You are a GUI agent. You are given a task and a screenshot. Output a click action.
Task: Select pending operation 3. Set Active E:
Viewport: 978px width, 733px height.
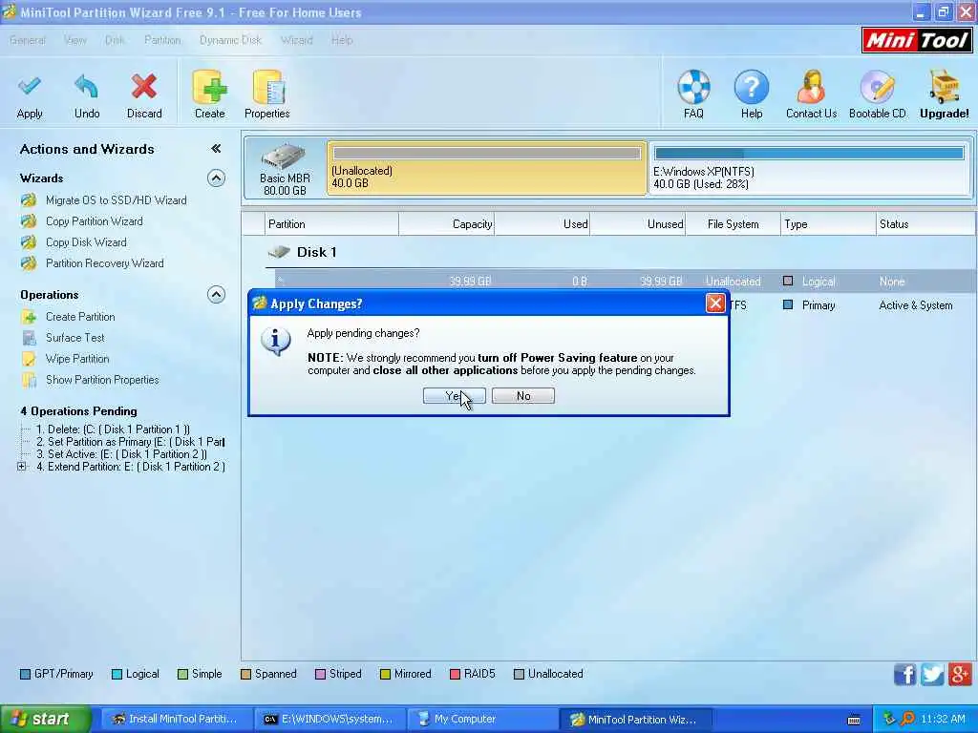121,454
